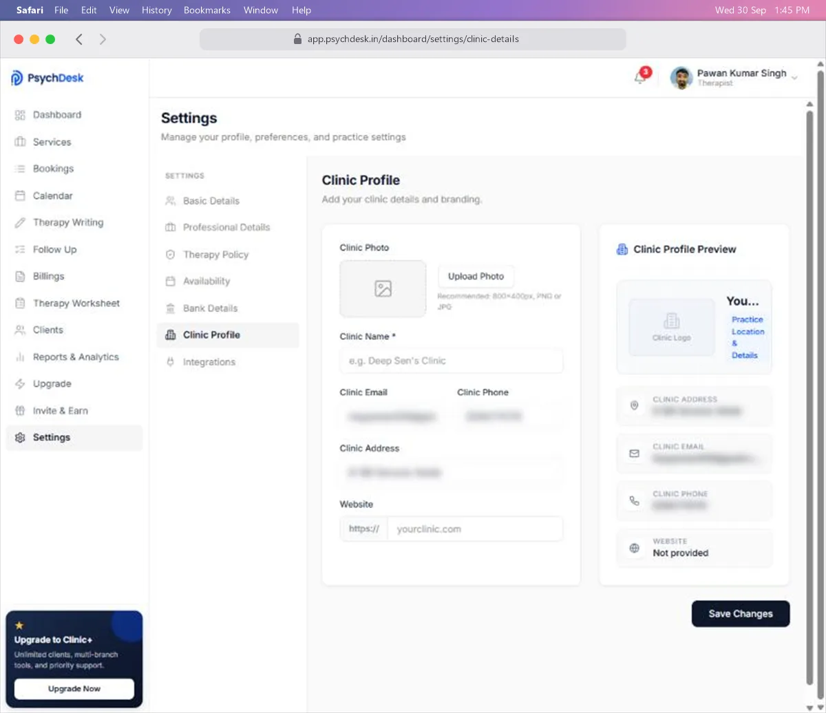Click the Clinic Logo preview placeholder
Screen dimensions: 826x713
[x=672, y=327]
